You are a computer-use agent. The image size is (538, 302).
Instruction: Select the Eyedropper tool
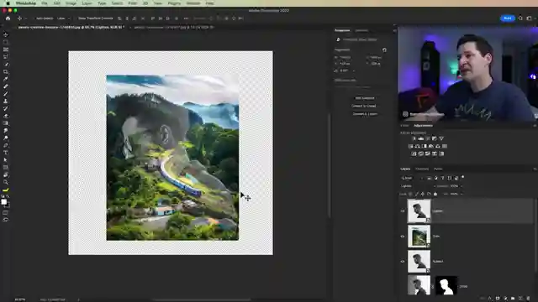coord(6,79)
